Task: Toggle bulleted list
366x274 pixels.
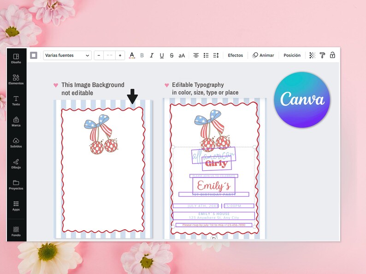Action: coord(206,55)
